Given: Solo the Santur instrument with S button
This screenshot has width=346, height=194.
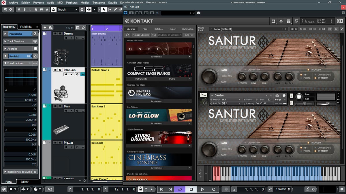Looking at the screenshot, I should (x=291, y=95).
